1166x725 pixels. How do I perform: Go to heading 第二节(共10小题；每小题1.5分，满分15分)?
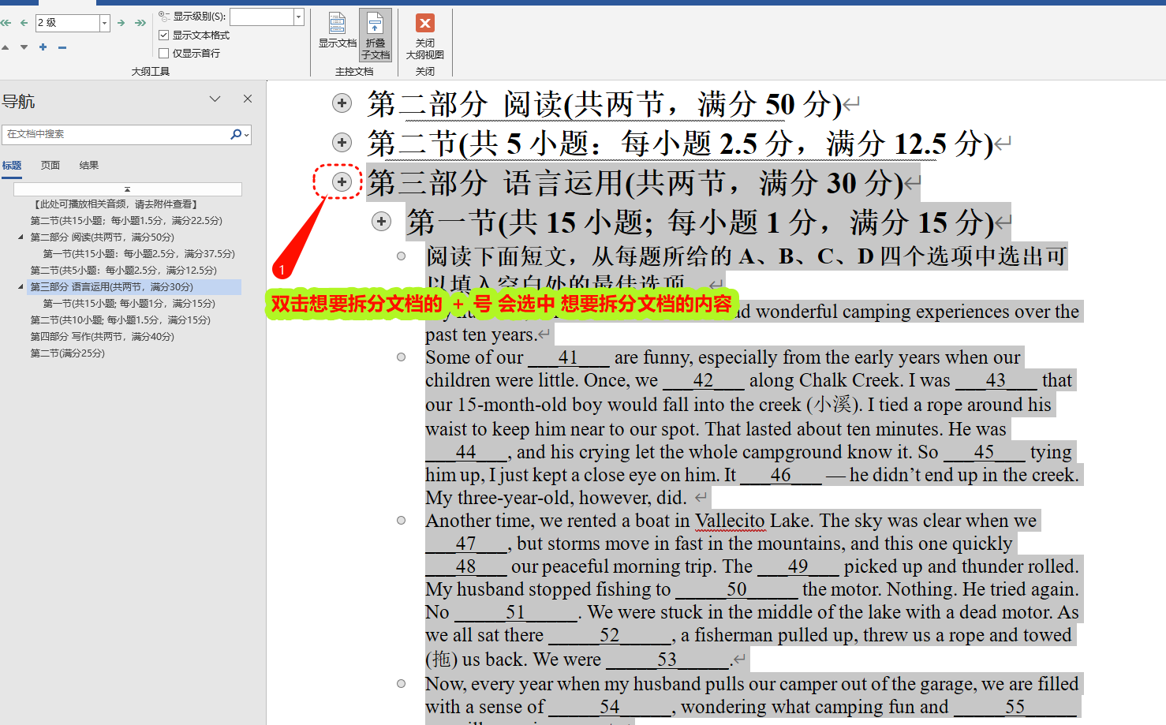coord(120,320)
